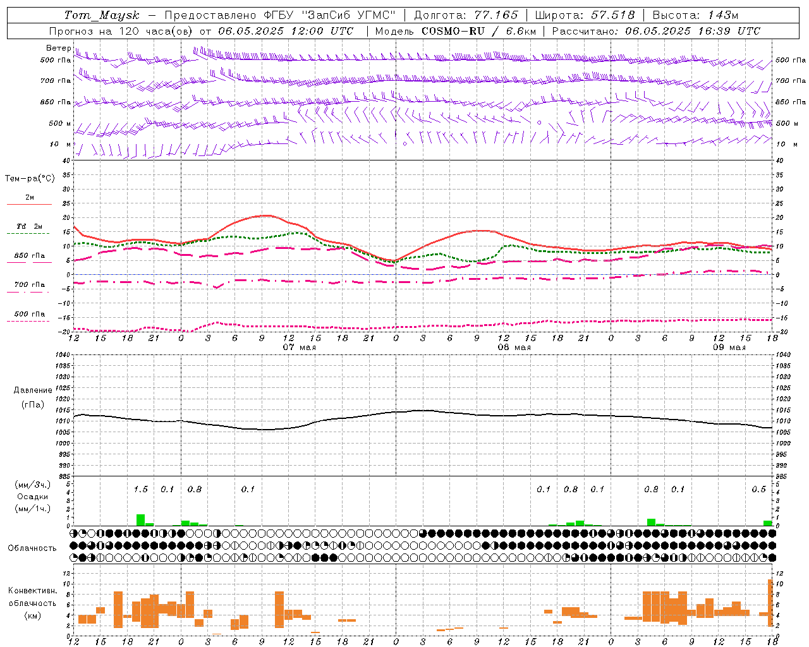Click the green precipitation bar below the 0.5 value
Image resolution: width=809 pixels, height=647 pixels.
(768, 523)
